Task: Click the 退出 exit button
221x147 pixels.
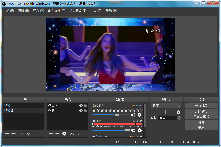Action: (x=201, y=128)
